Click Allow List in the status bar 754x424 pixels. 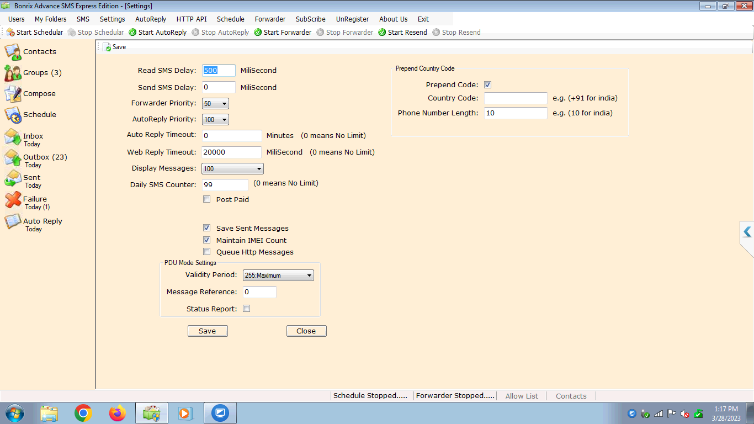pos(522,396)
